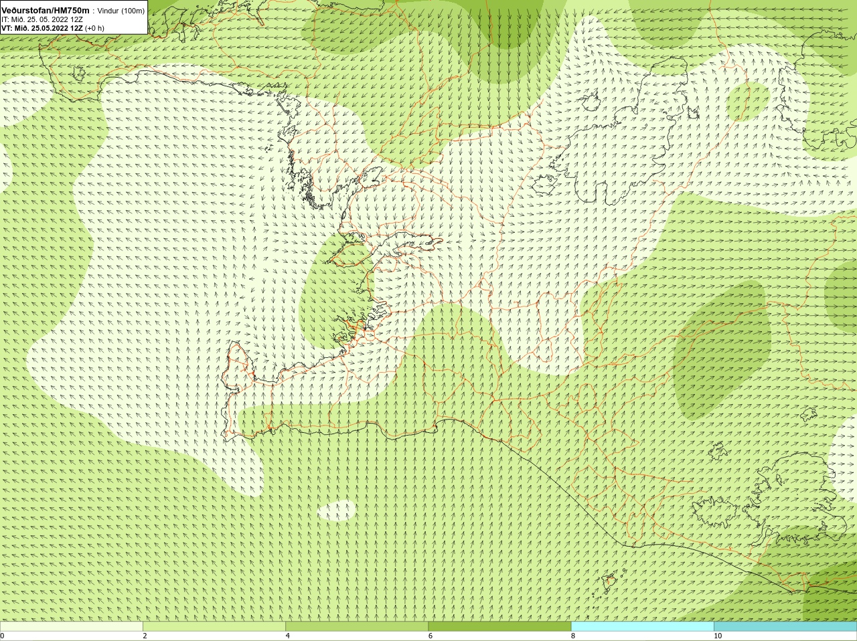Click the '(+0 h)' forecast offset text
This screenshot has height=641, width=857.
(x=95, y=28)
